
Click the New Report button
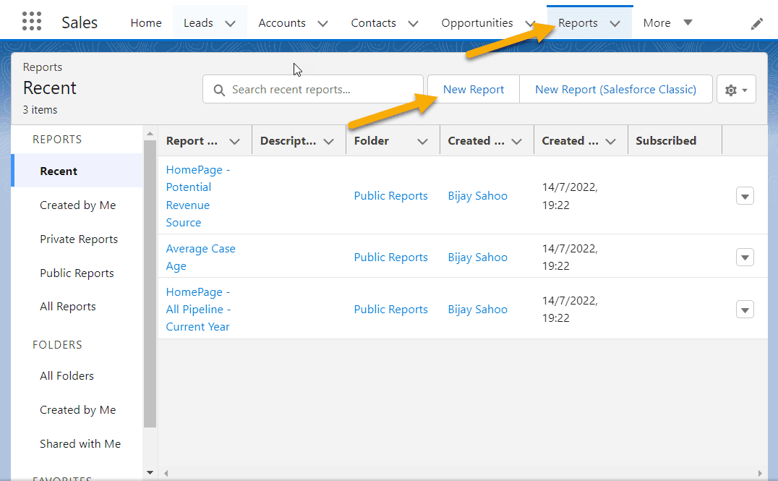[x=473, y=89]
